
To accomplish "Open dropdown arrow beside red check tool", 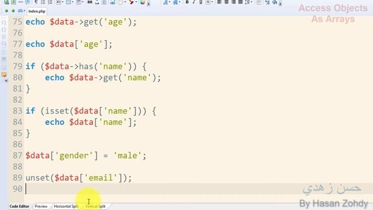I will coord(136,2).
